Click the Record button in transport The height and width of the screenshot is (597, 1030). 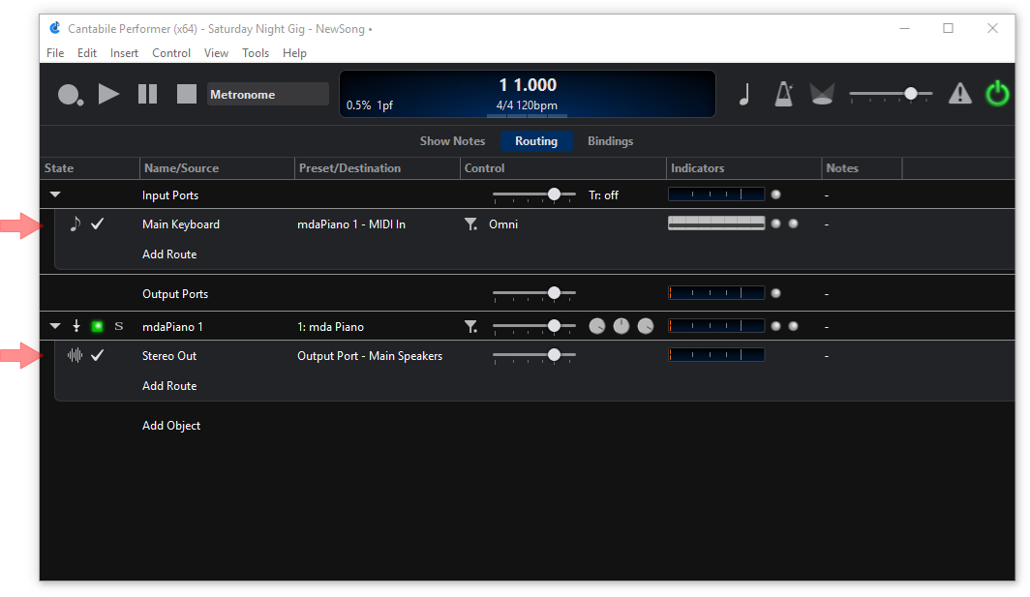coord(70,95)
